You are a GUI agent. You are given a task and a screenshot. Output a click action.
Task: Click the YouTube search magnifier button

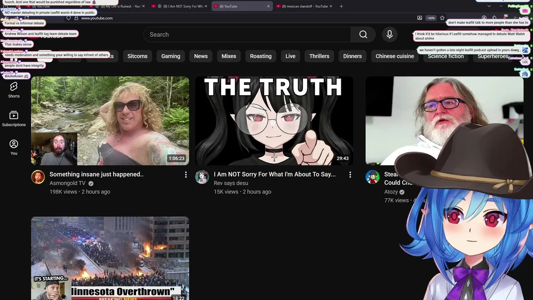point(363,35)
